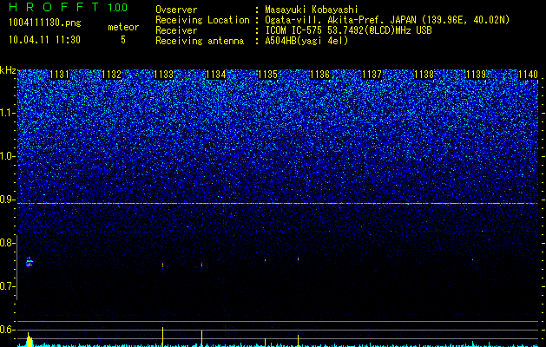
Task: Click the 0.9 kHz axis label
Action: (7, 200)
